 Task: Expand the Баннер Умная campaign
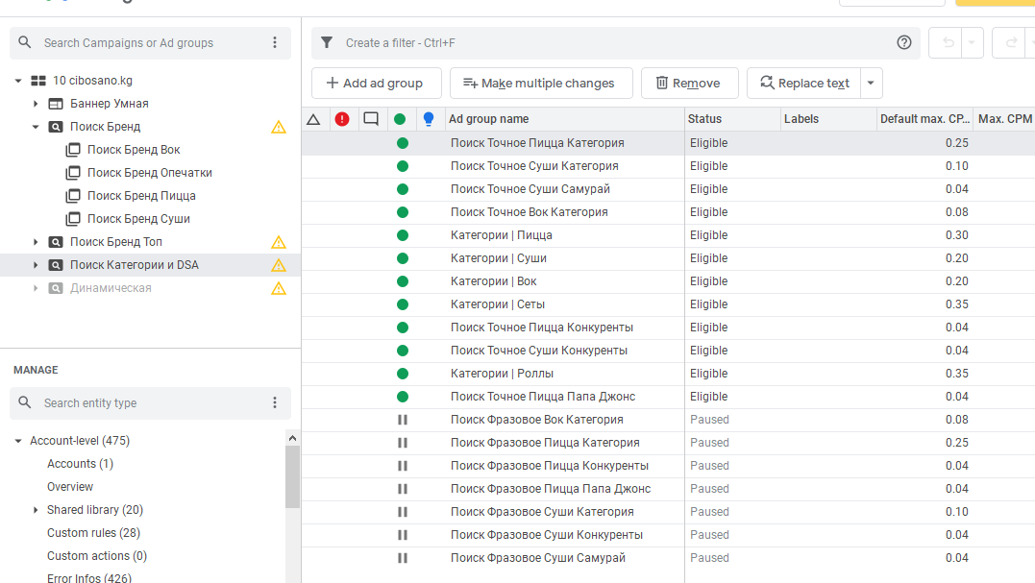tap(36, 104)
